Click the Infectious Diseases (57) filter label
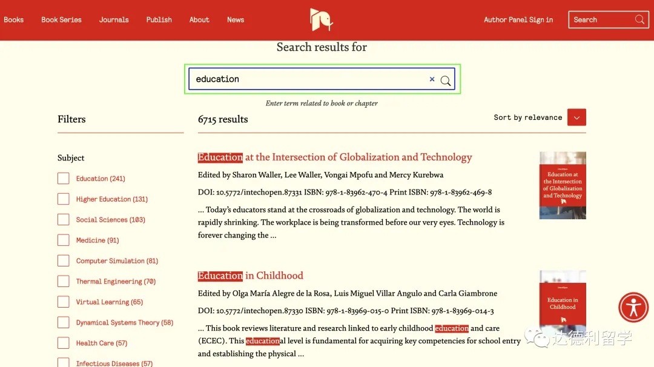654x367 pixels. pyautogui.click(x=114, y=363)
